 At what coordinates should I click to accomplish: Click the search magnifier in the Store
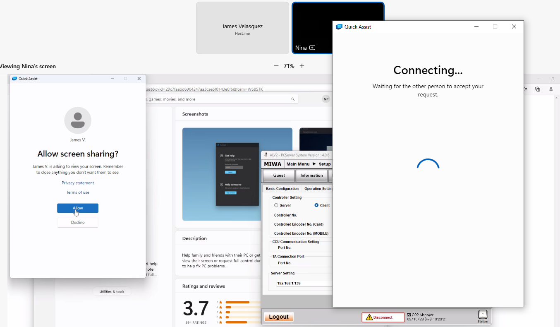click(293, 99)
